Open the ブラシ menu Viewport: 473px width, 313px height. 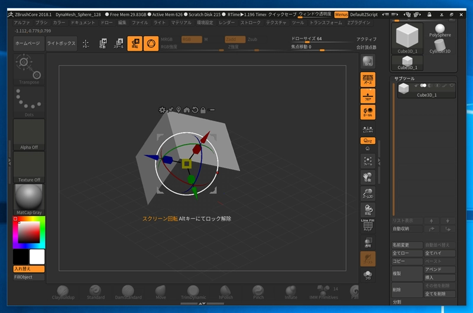tap(41, 22)
